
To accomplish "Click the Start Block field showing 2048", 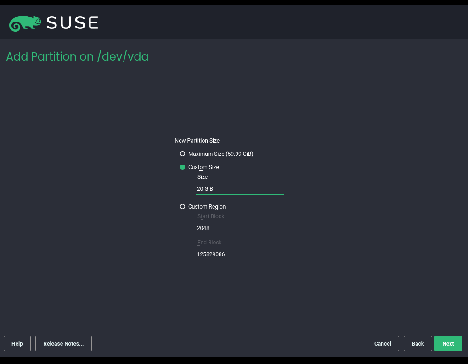I will 240,228.
